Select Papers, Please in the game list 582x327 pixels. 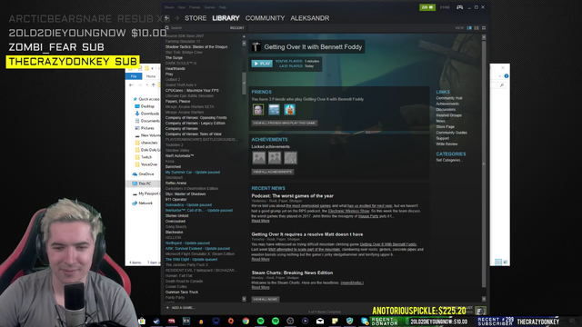[x=178, y=101]
